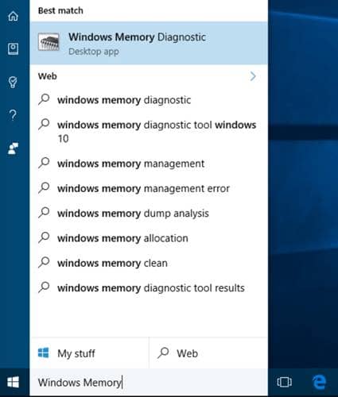The height and width of the screenshot is (397, 338).
Task: Launch Microsoft Edge from taskbar
Action: (319, 382)
